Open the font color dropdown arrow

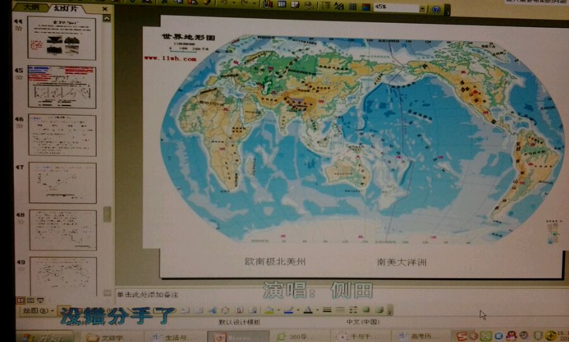[x=317, y=310]
